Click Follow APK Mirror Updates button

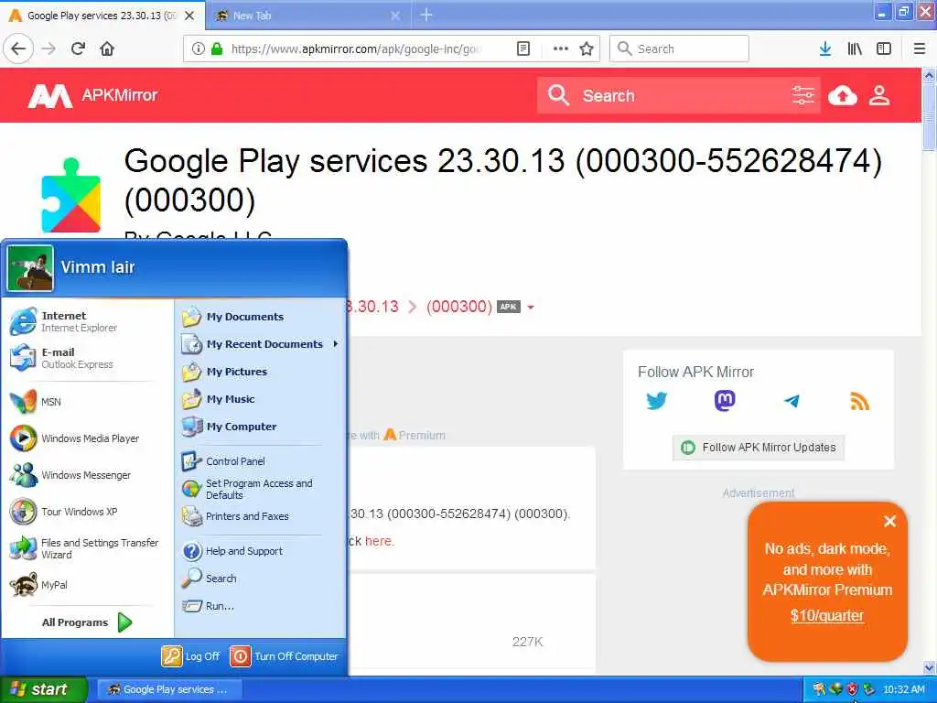pyautogui.click(x=759, y=447)
